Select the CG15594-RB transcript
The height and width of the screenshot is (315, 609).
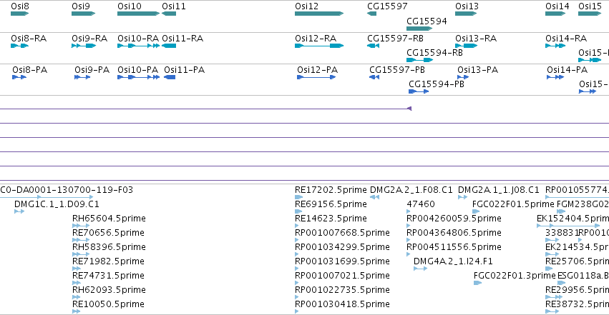point(419,60)
